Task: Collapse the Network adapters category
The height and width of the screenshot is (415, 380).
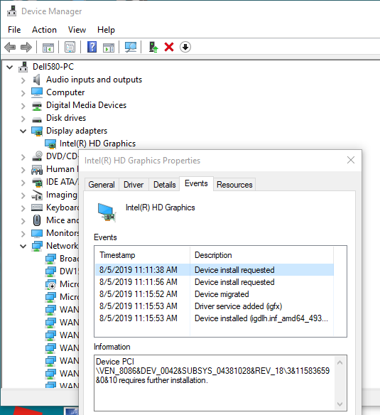Action: 23,246
